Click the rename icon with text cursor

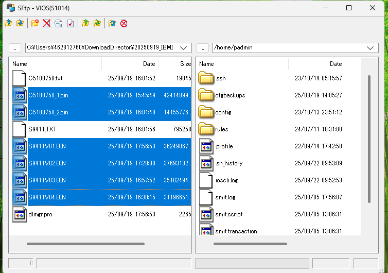coord(58,23)
